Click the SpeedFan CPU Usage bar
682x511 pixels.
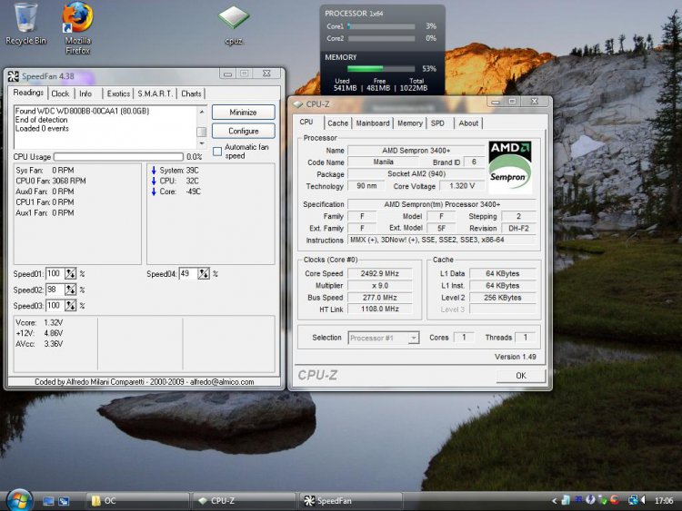pyautogui.click(x=118, y=156)
